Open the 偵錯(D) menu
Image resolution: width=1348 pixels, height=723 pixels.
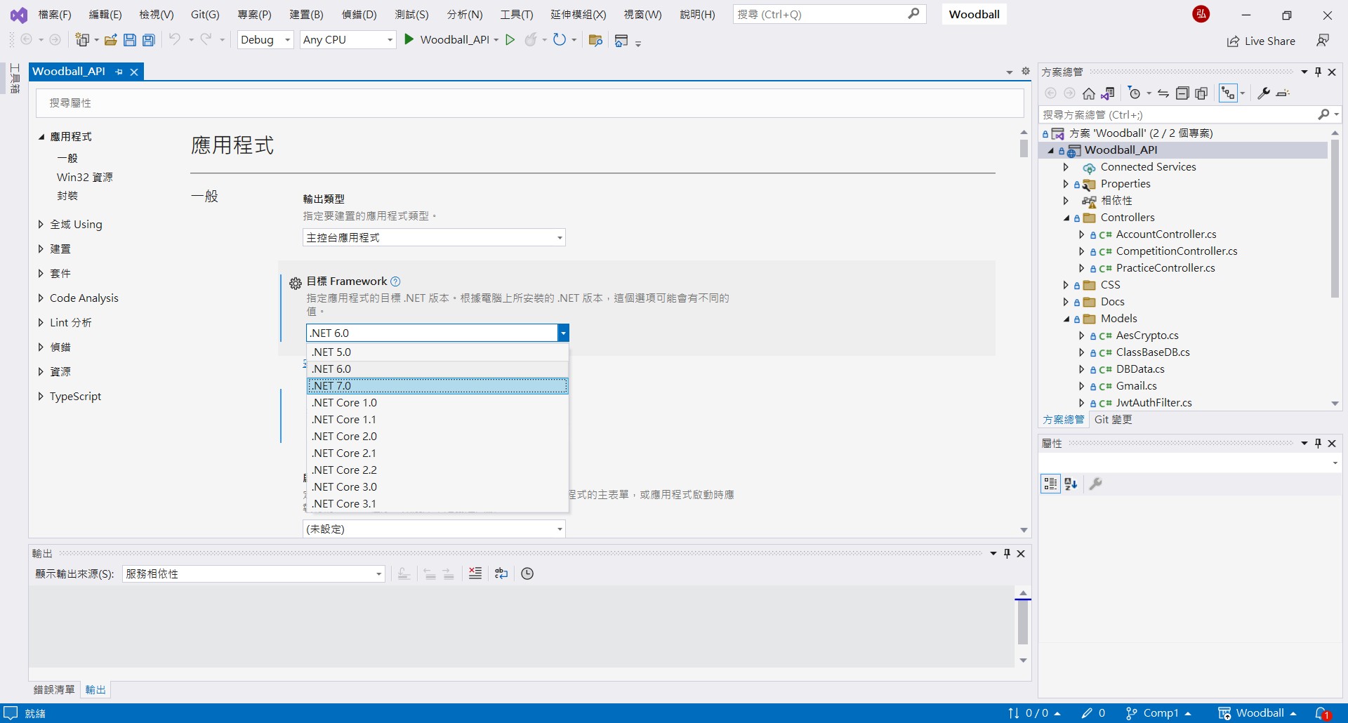[x=359, y=15]
